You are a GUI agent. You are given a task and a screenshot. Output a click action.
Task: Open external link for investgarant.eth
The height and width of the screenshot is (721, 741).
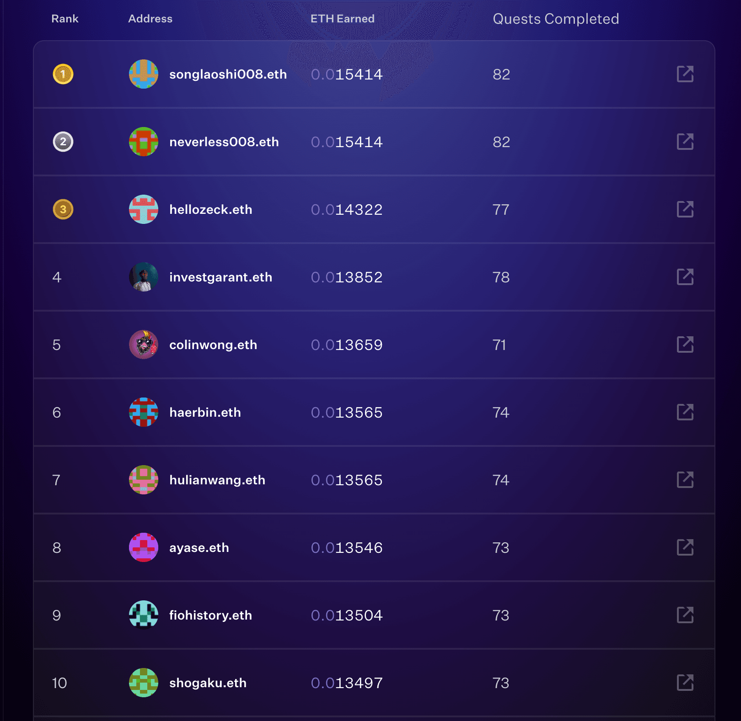685,277
